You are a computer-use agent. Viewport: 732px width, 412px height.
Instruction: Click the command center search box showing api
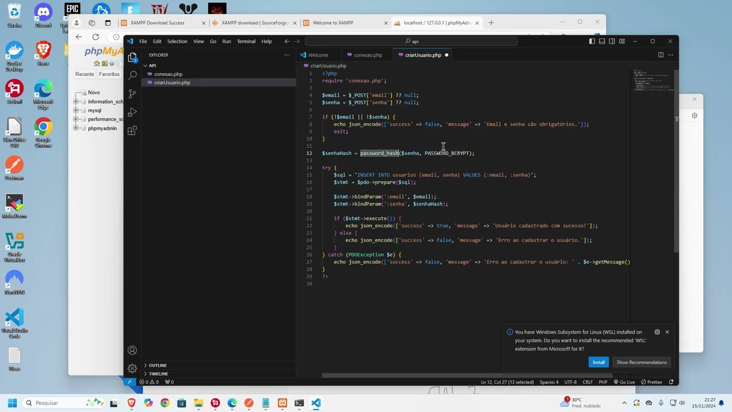tap(411, 41)
